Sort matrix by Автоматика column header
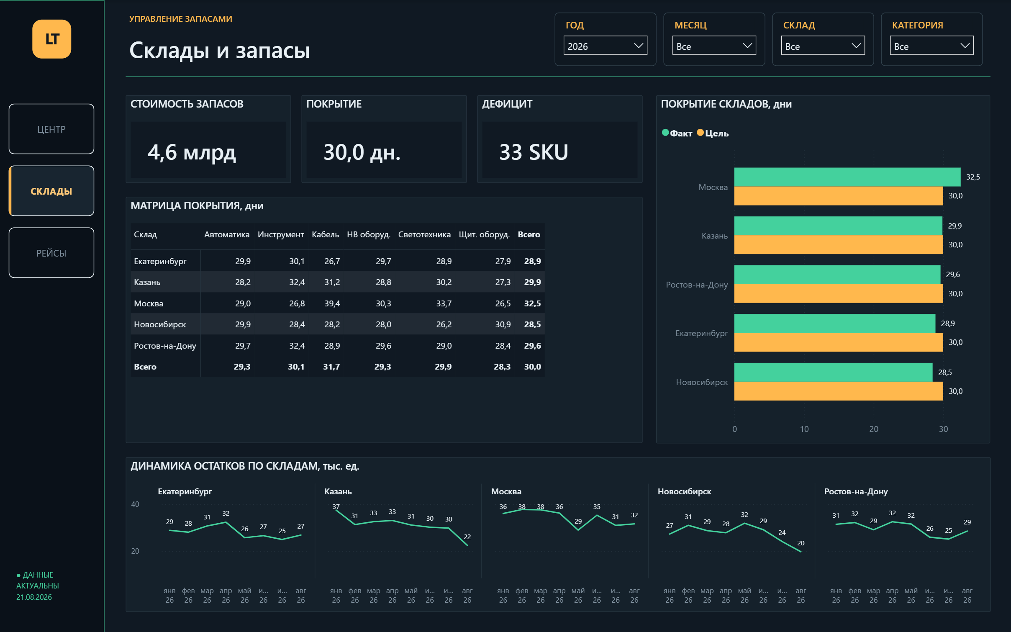 tap(226, 234)
